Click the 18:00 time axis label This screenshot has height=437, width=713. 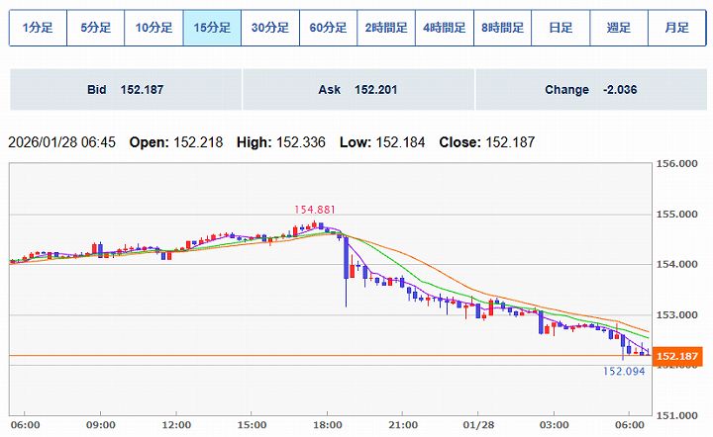tap(328, 424)
